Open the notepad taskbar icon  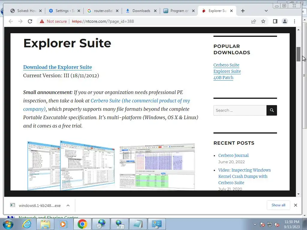(x=138, y=224)
